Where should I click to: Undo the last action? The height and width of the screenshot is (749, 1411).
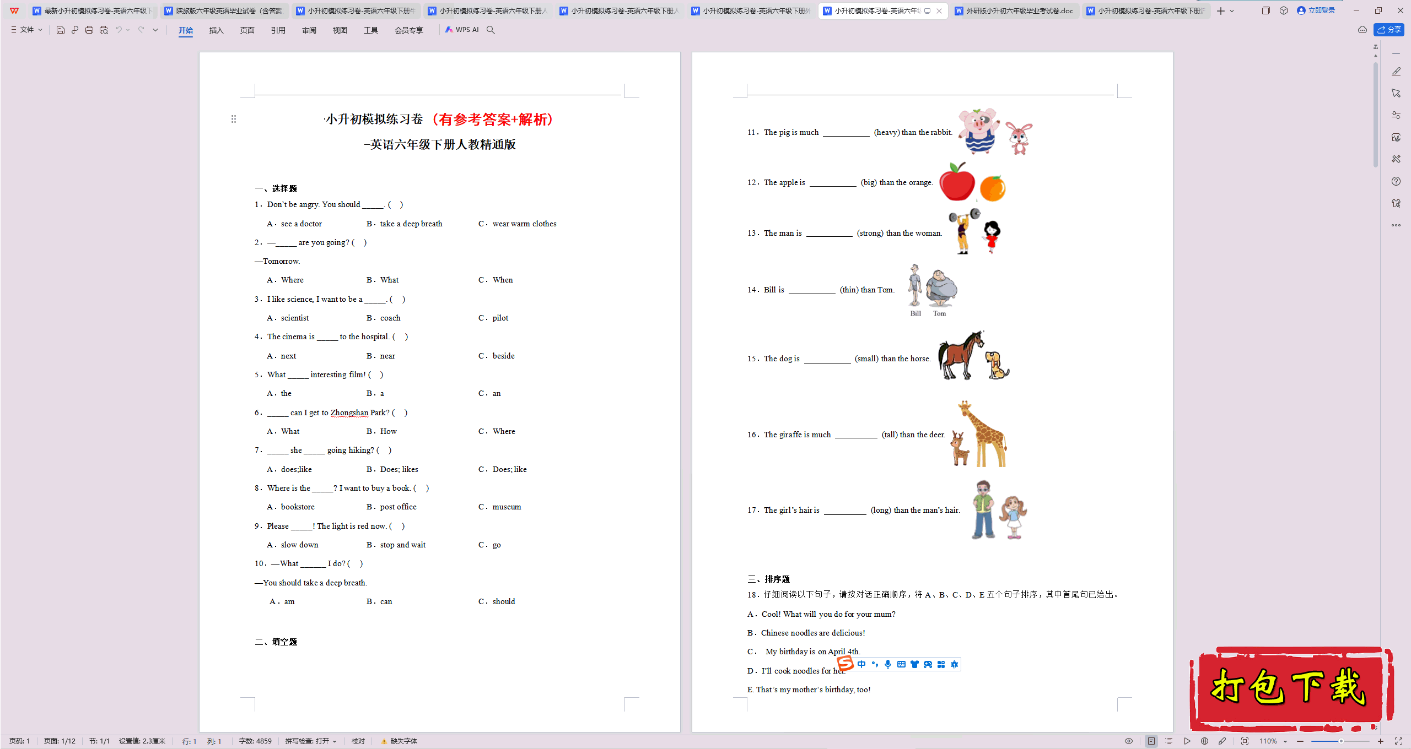pyautogui.click(x=119, y=30)
